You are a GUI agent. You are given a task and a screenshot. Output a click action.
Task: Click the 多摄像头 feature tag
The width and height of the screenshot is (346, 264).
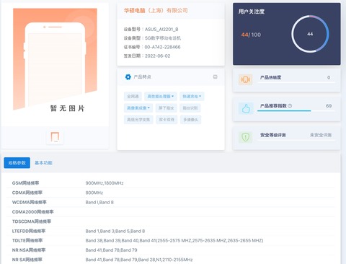(191, 120)
